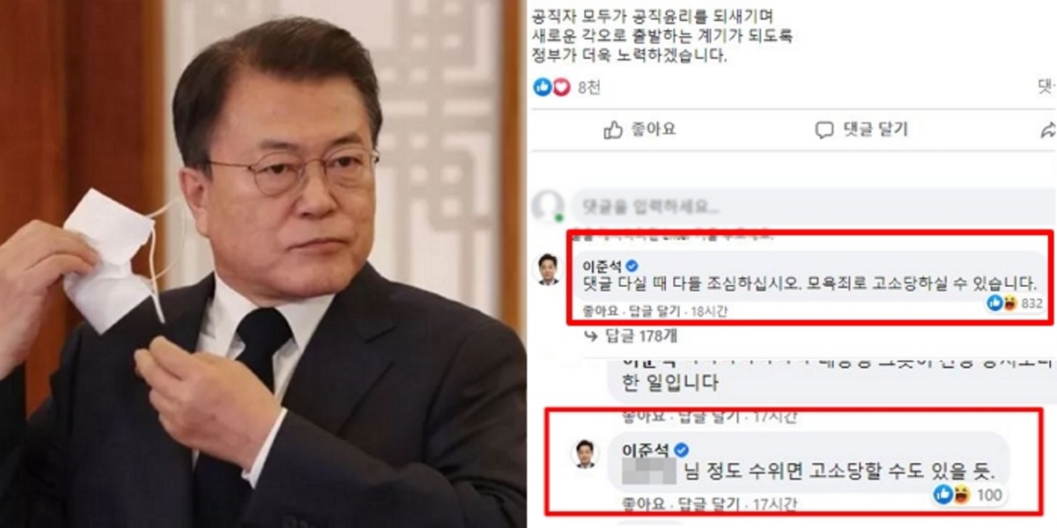Click the photo of man holding mask
This screenshot has width=1057, height=528.
(x=262, y=264)
